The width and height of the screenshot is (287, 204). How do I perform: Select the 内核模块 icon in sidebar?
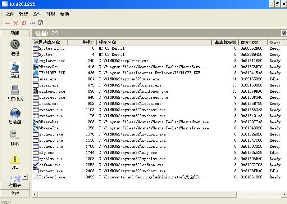click(15, 90)
